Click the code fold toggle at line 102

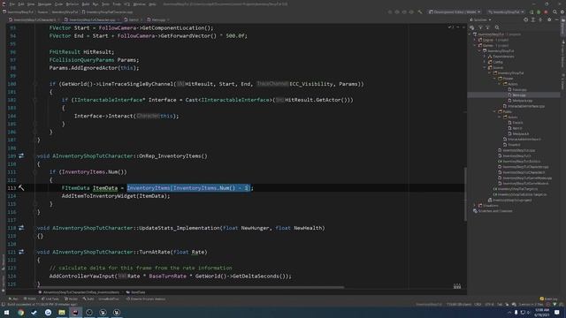pos(35,100)
